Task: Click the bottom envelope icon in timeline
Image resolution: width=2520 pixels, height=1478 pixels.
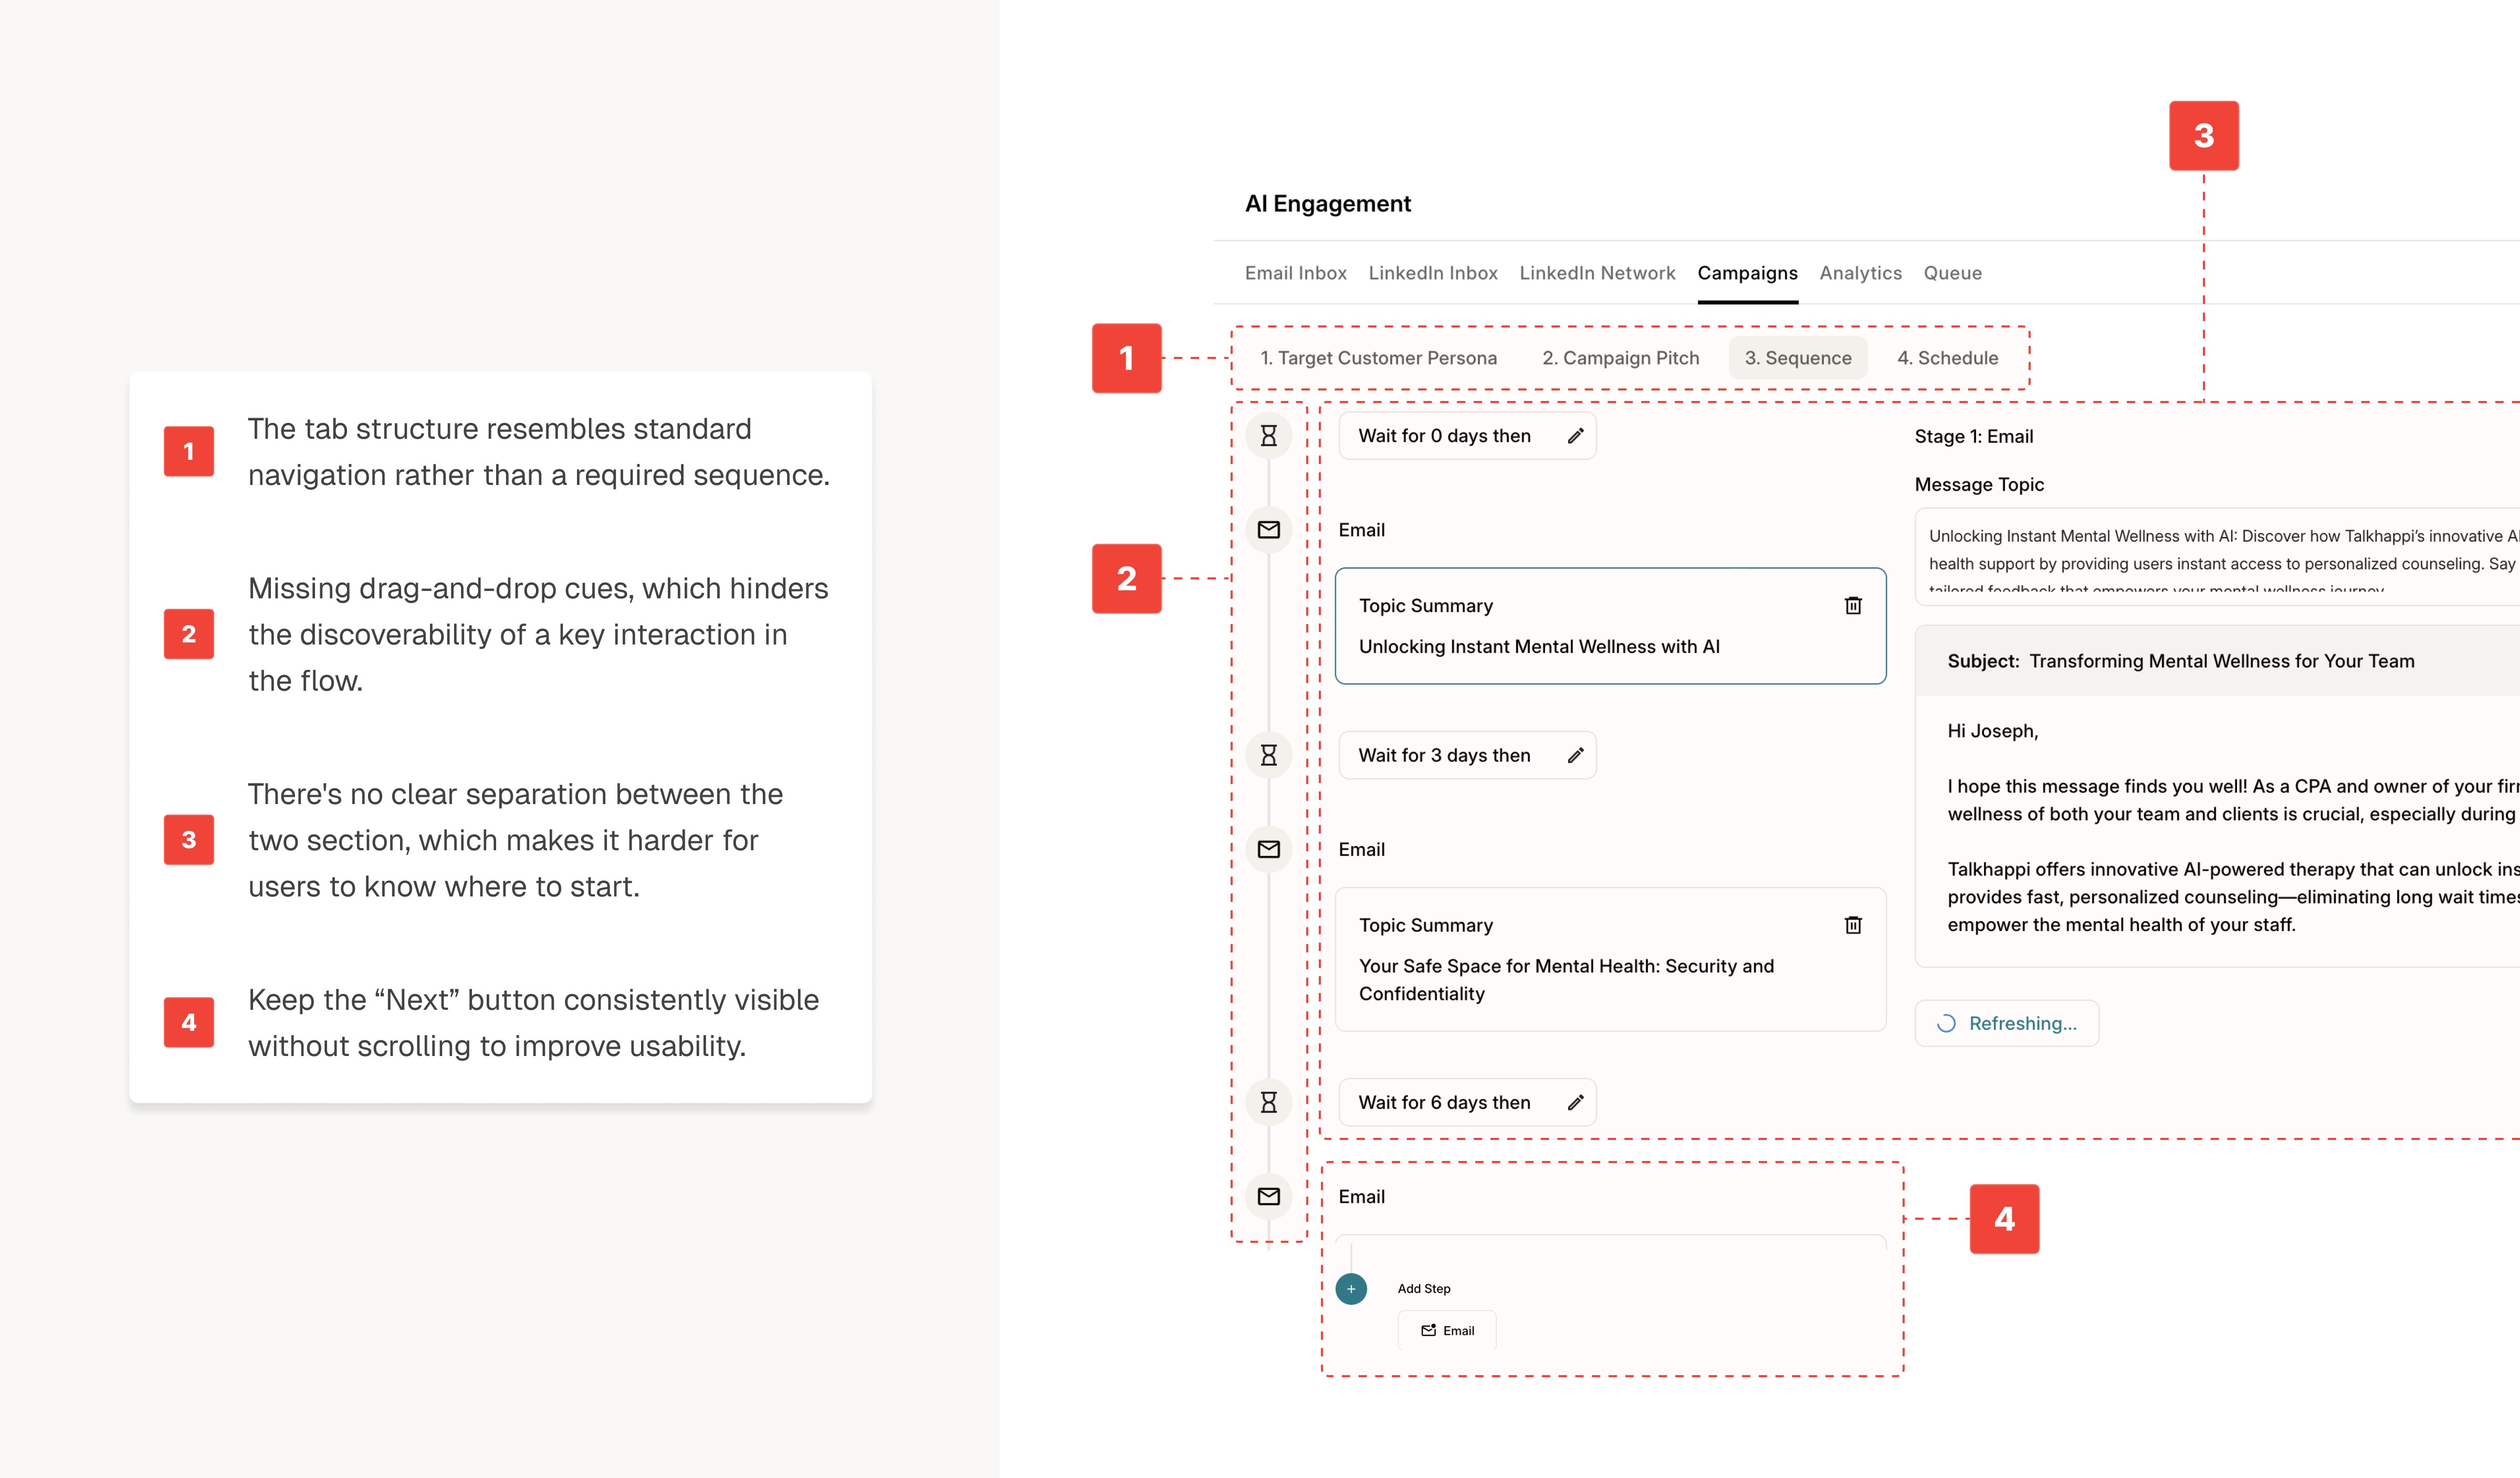Action: coord(1268,1196)
